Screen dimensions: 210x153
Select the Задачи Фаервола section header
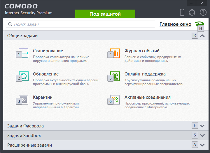[106, 126]
